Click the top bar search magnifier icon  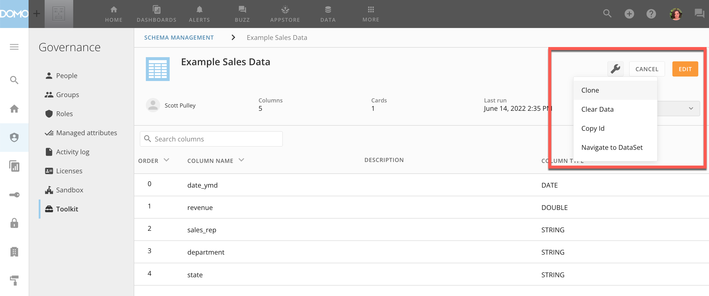pyautogui.click(x=607, y=14)
